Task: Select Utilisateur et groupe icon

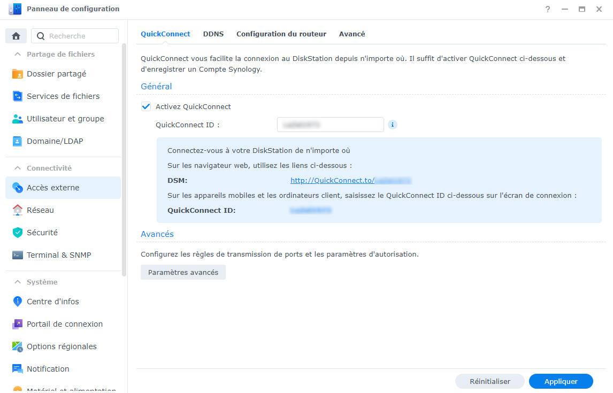Action: pyautogui.click(x=18, y=119)
